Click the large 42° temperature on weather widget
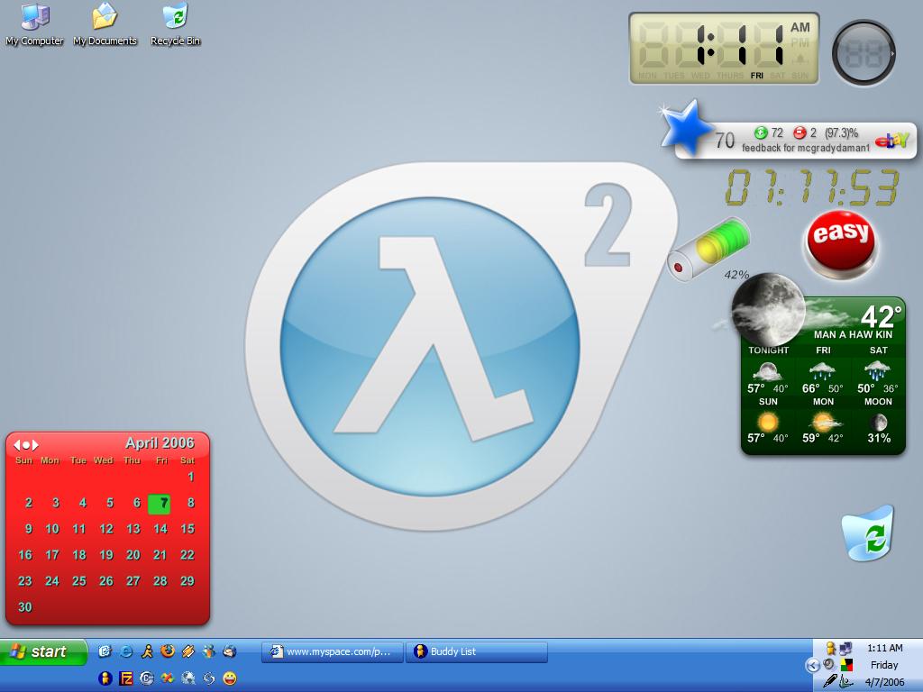Screen dimensions: 923x692 coord(881,316)
